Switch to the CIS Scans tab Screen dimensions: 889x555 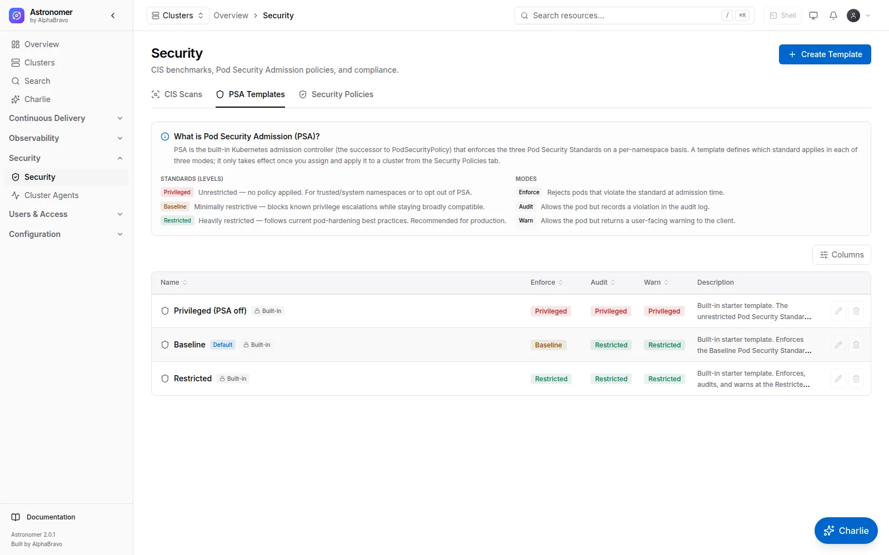[x=177, y=94]
